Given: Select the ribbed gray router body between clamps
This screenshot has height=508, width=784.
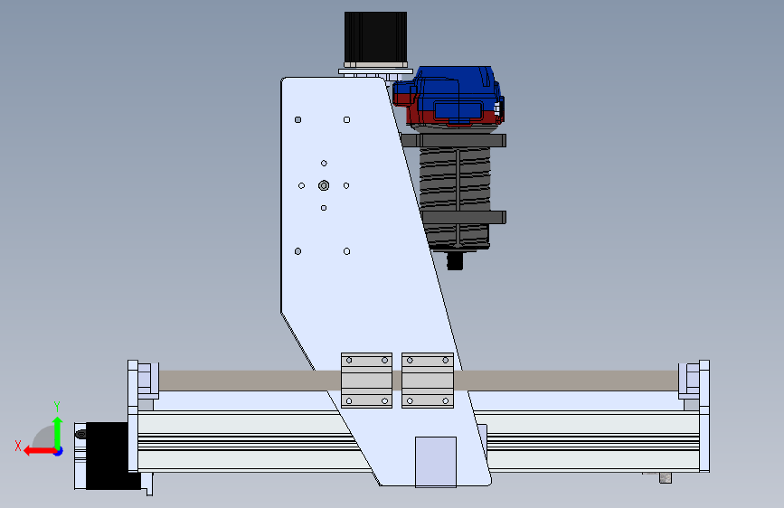Looking at the screenshot, I should tap(455, 179).
